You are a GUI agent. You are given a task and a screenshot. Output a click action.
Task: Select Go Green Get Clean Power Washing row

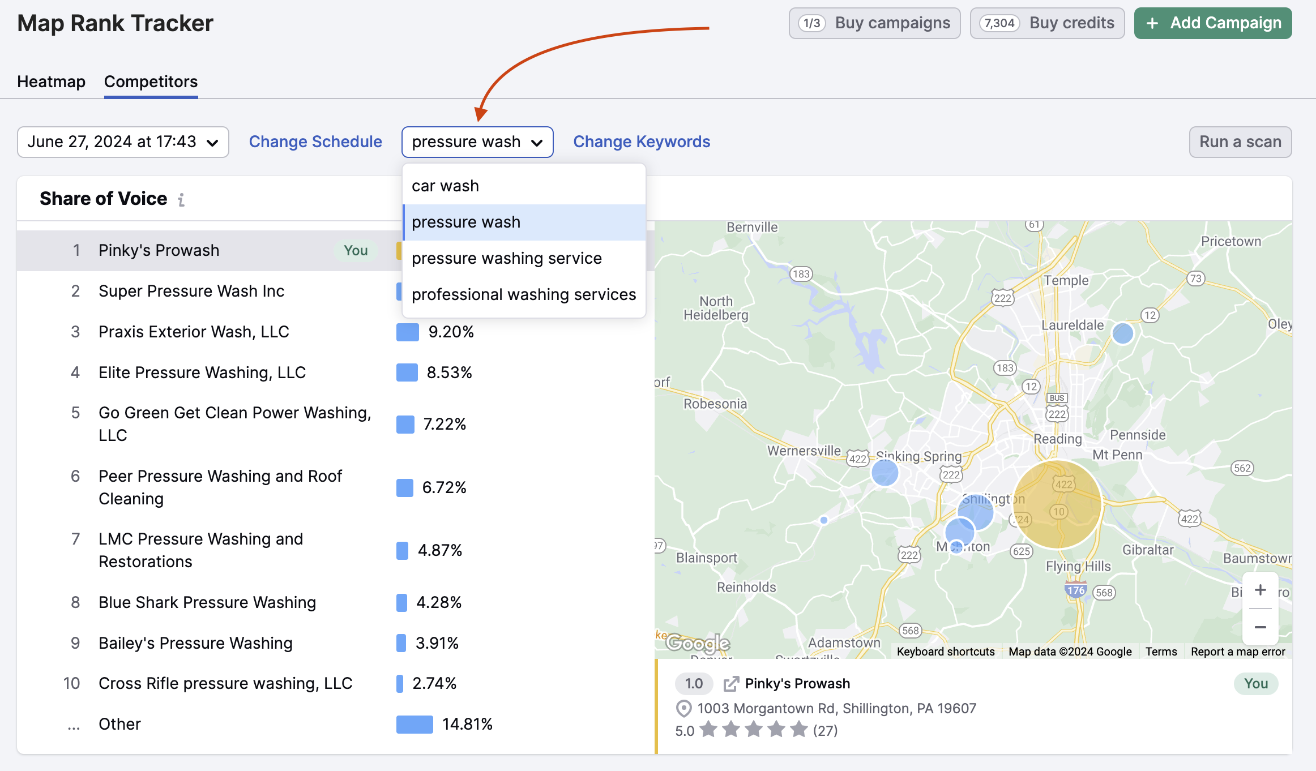(x=336, y=425)
